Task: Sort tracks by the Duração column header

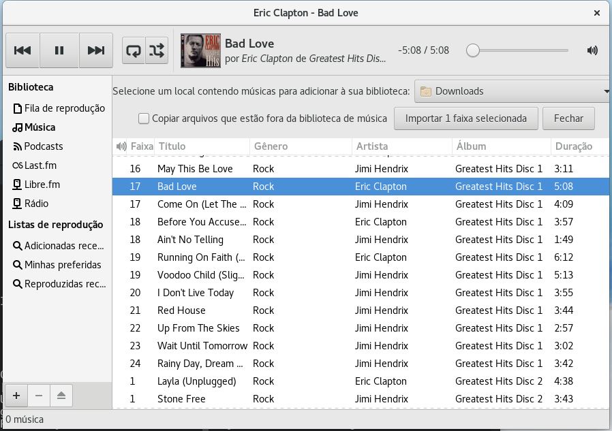Action: 573,146
